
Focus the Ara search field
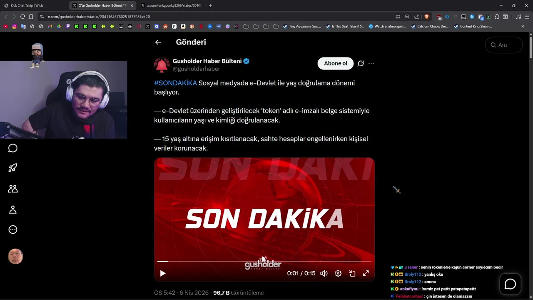coord(504,45)
